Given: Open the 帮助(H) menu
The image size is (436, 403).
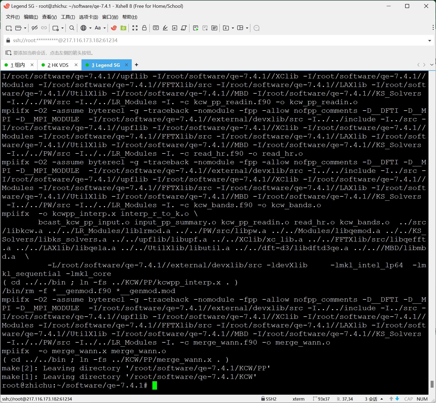Looking at the screenshot, I should 130,17.
